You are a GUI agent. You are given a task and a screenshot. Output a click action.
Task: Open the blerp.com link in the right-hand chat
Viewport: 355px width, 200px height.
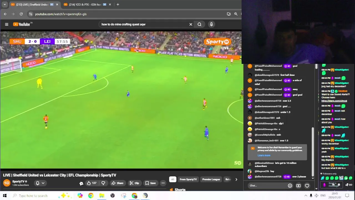click(334, 101)
